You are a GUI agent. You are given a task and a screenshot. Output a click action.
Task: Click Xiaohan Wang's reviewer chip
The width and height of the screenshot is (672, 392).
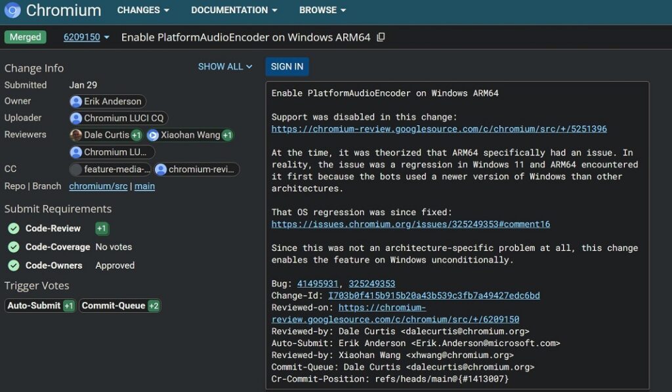coord(188,135)
